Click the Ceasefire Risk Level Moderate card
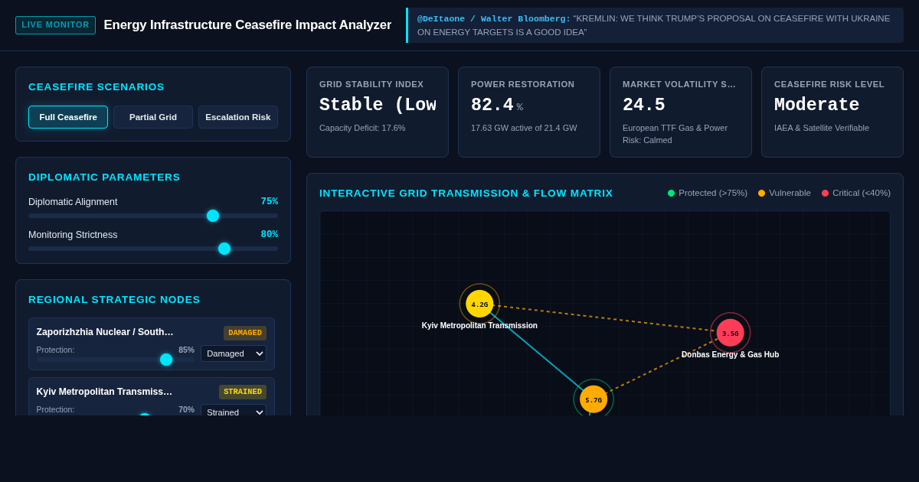919x482 pixels. 832,112
